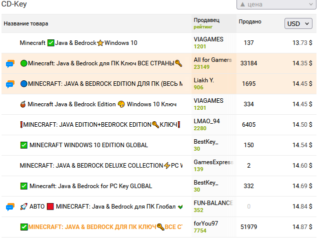
Task: Click rating value 139
Action: click(x=198, y=169)
